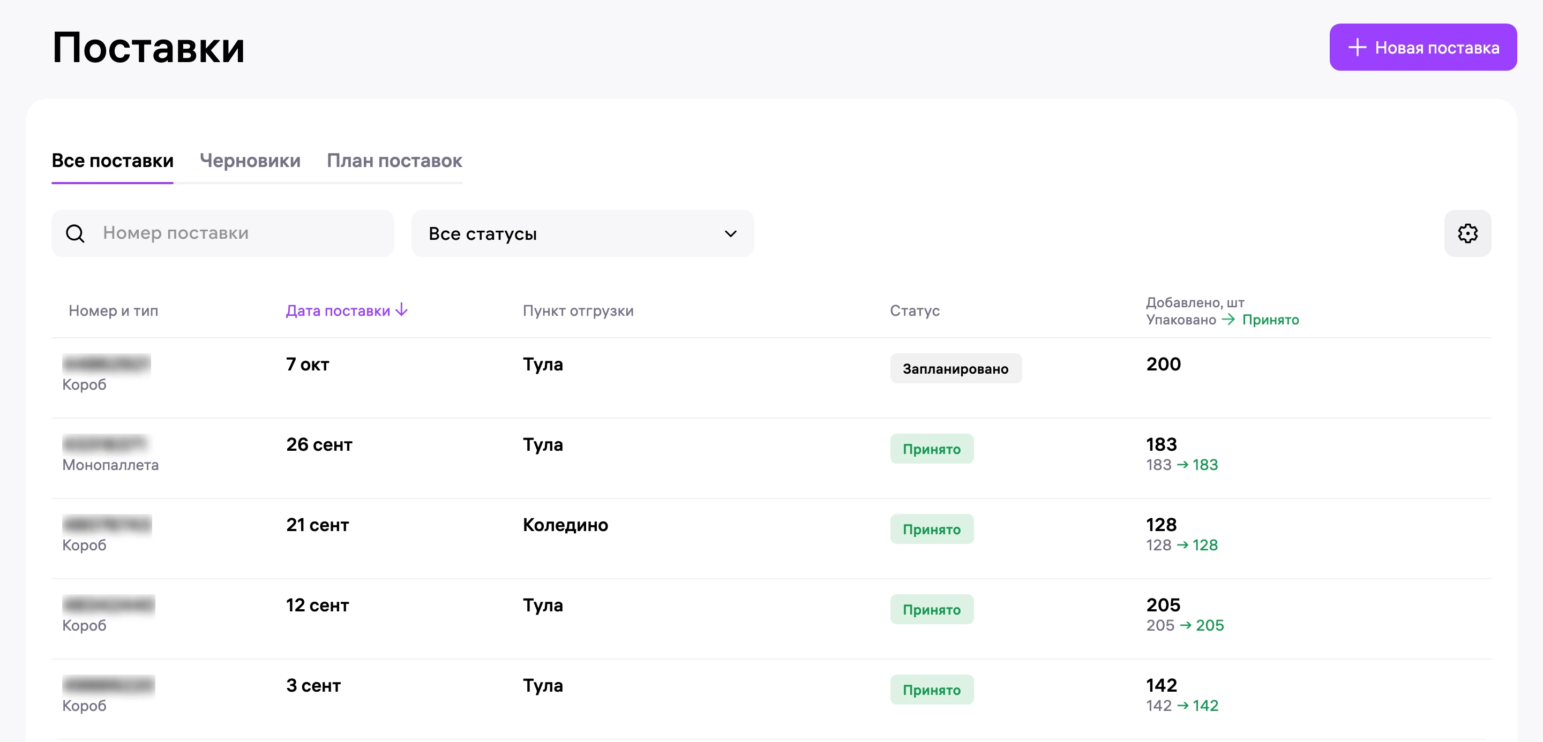Select the 12 сент delivery date
The image size is (1543, 742).
point(318,605)
